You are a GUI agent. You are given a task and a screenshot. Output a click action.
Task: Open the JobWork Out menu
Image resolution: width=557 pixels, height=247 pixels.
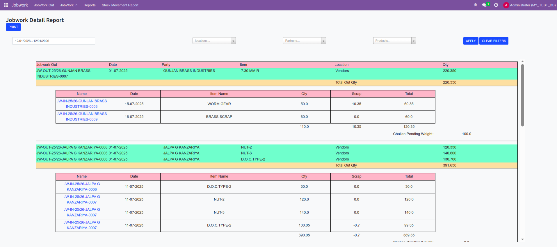[44, 5]
